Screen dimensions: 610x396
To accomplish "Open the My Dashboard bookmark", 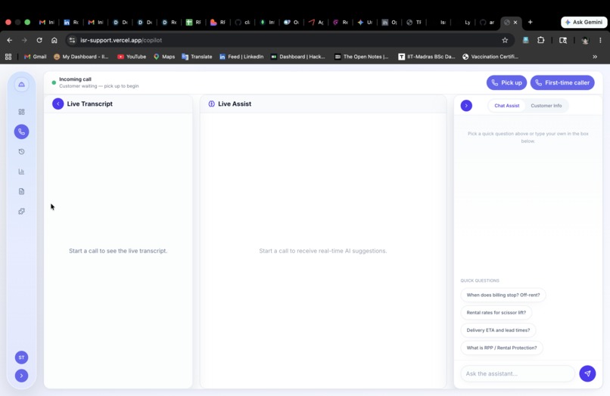I will click(x=81, y=57).
